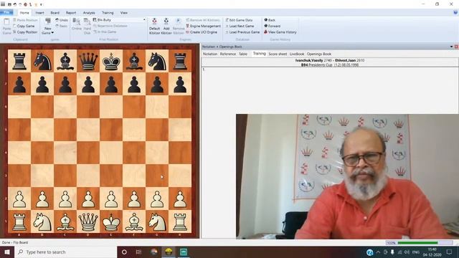459x258 pixels.
Task: Open the Openings Book pane tab
Action: [318, 54]
